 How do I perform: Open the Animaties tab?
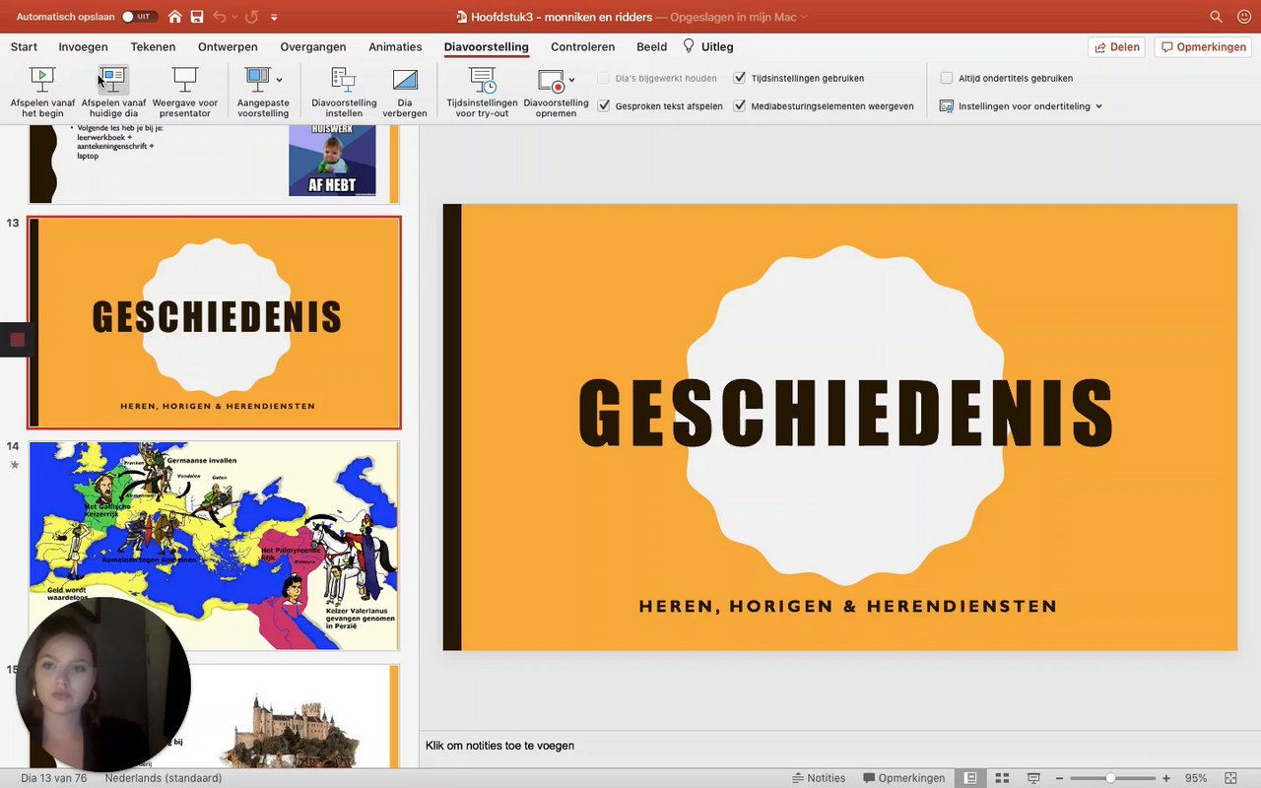pyautogui.click(x=395, y=46)
